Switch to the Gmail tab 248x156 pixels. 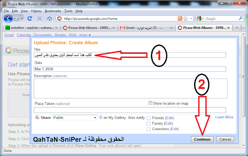[146, 28]
